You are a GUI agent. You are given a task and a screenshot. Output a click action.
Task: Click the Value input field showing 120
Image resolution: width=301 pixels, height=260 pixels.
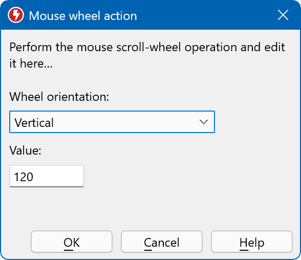pos(47,176)
